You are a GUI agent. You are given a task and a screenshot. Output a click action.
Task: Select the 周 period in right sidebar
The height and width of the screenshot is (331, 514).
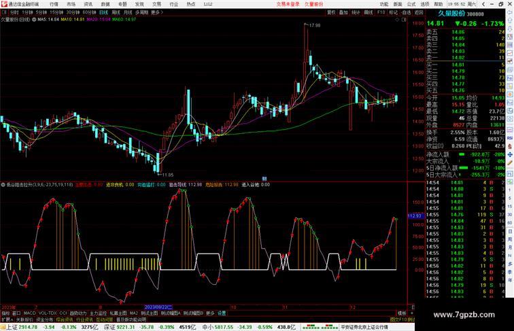click(510, 239)
